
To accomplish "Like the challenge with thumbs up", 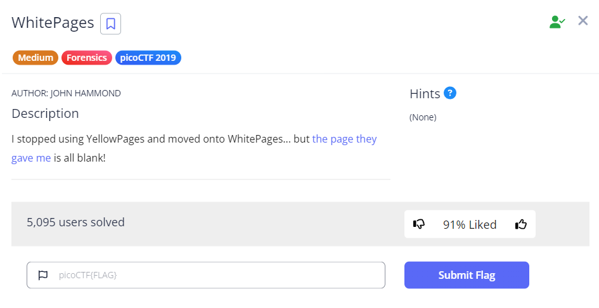I will coord(521,224).
